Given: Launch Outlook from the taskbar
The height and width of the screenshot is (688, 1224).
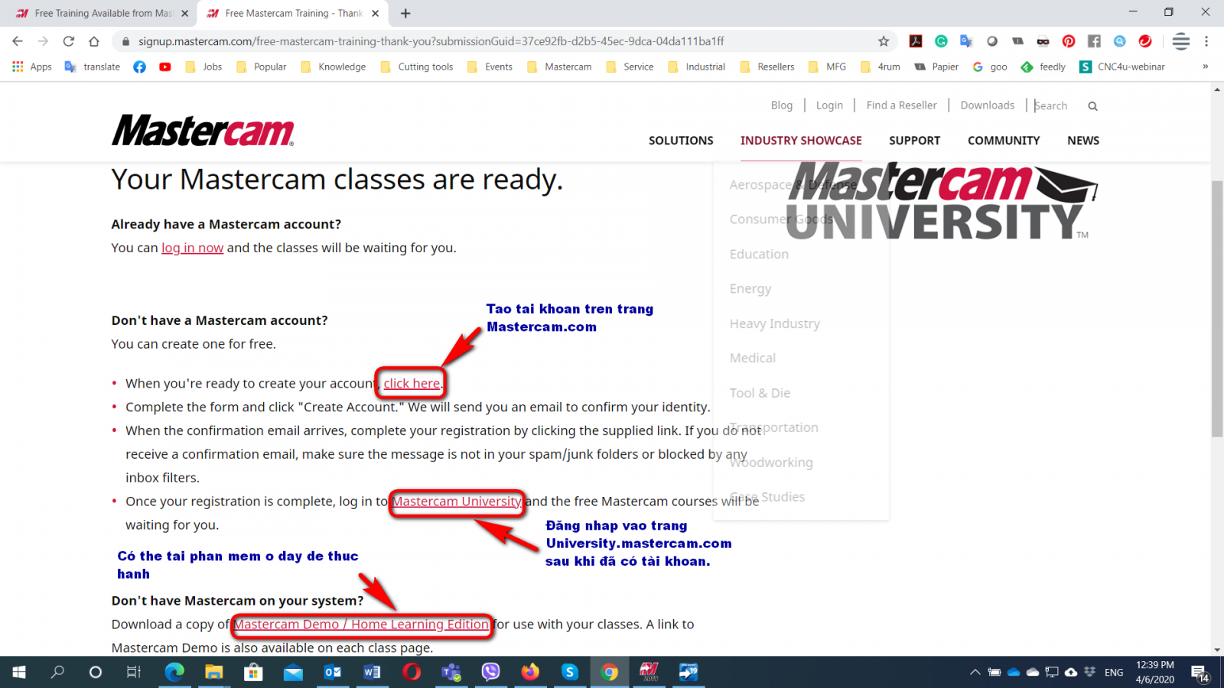Looking at the screenshot, I should [x=332, y=672].
